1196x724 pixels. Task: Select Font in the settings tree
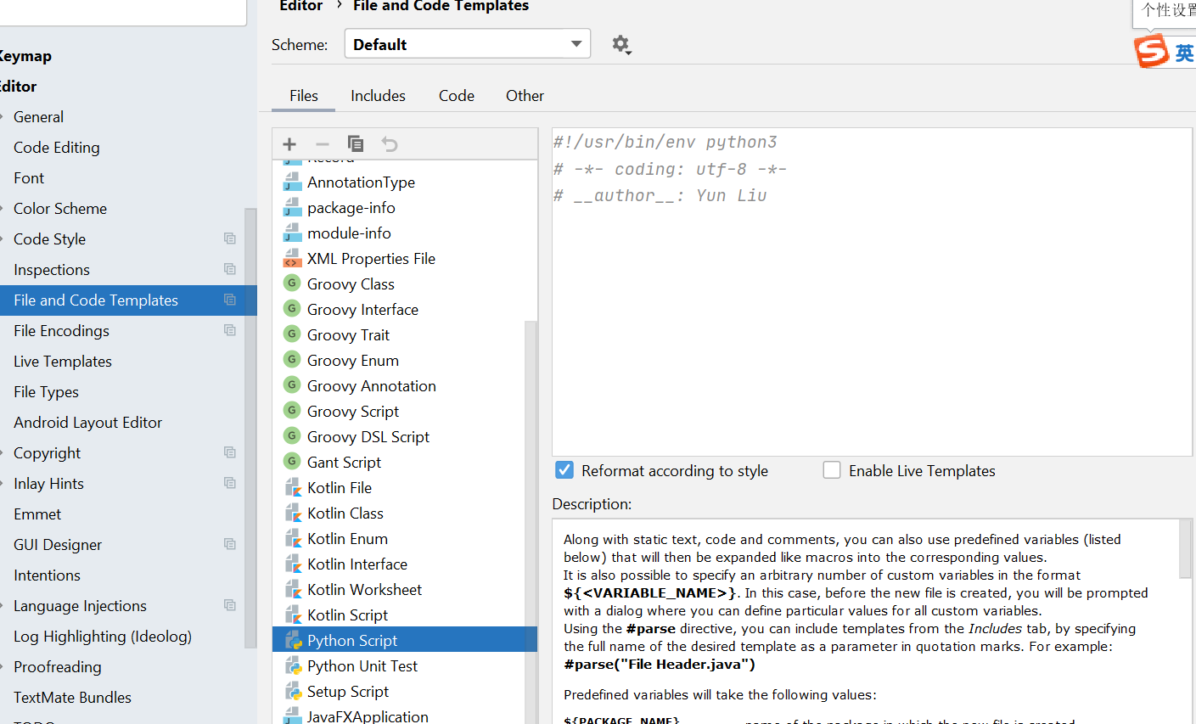[x=29, y=178]
